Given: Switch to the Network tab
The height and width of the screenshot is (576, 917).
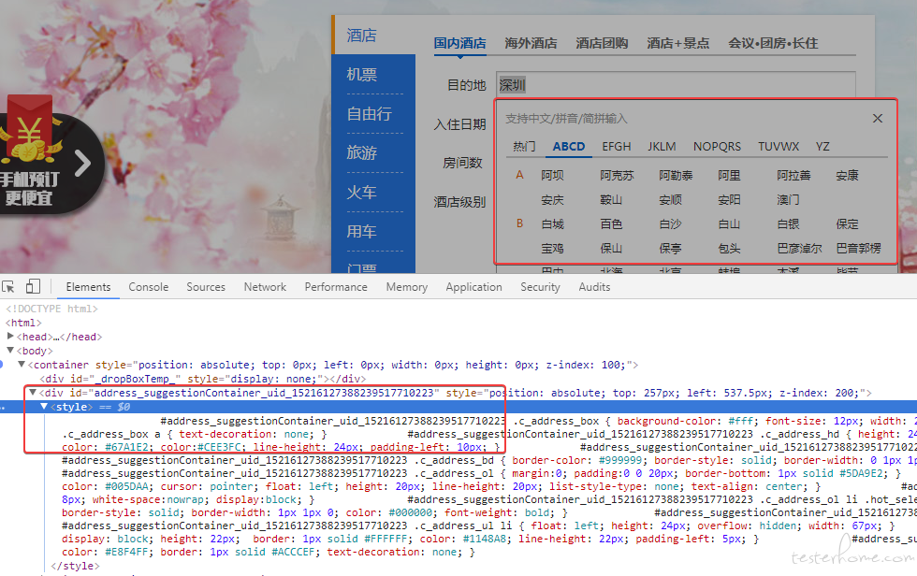Looking at the screenshot, I should [x=265, y=287].
